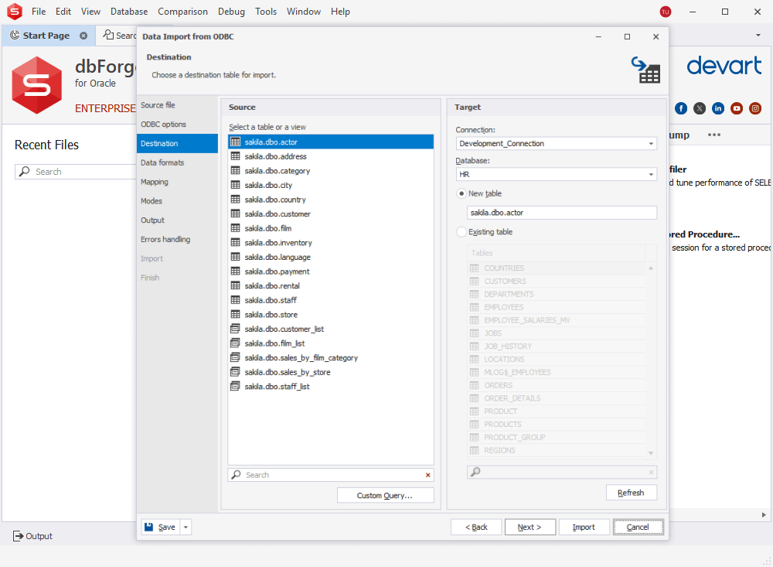Screen dimensions: 773x567
Task: Click the table icon beside sakila.dbo.address
Action: pos(236,156)
